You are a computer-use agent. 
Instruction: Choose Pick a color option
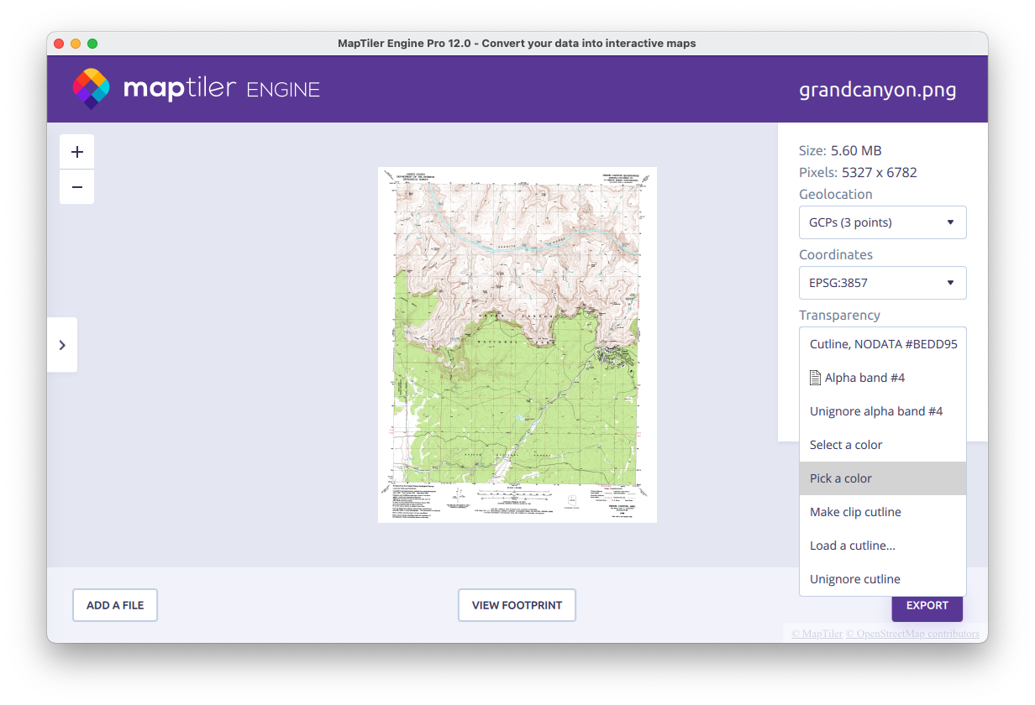(841, 478)
